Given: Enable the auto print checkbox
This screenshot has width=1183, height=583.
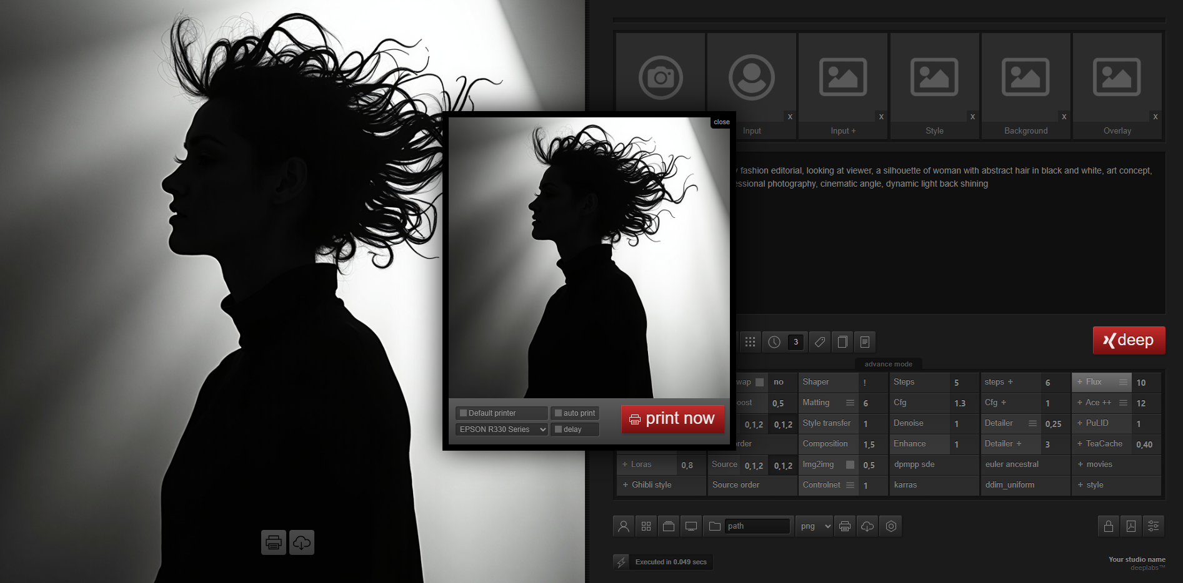Looking at the screenshot, I should click(559, 413).
